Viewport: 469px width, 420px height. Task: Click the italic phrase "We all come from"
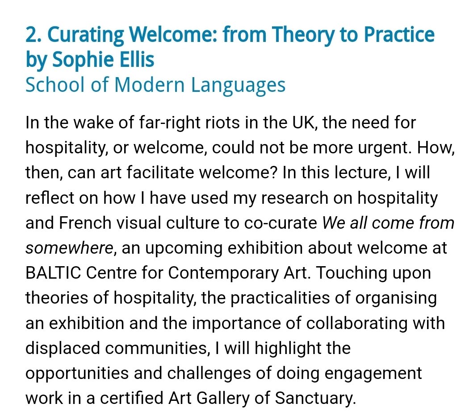tap(388, 222)
